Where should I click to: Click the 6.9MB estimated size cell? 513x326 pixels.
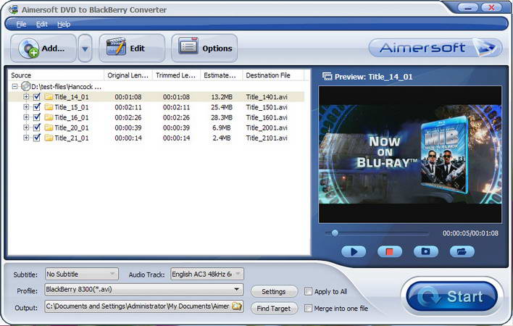[222, 128]
